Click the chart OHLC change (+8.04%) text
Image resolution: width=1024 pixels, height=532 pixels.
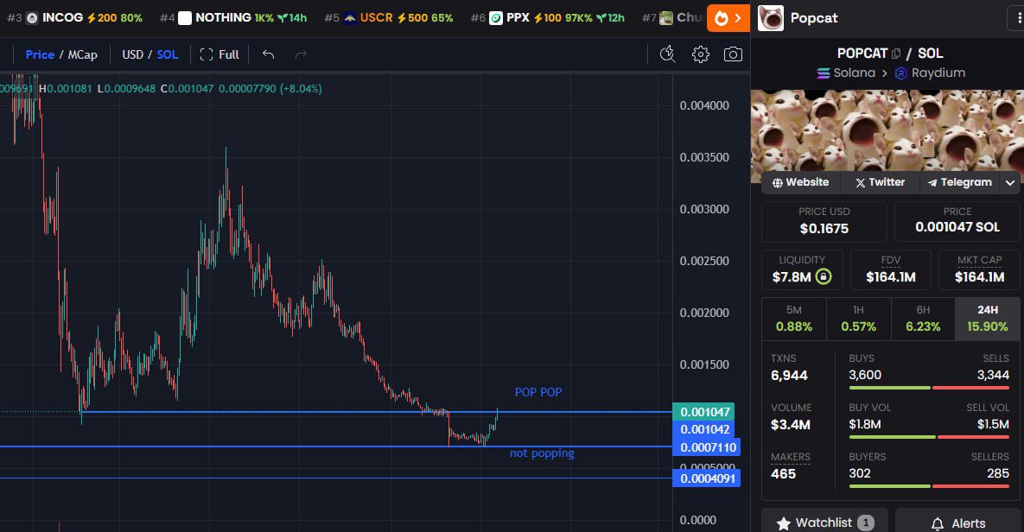point(301,89)
